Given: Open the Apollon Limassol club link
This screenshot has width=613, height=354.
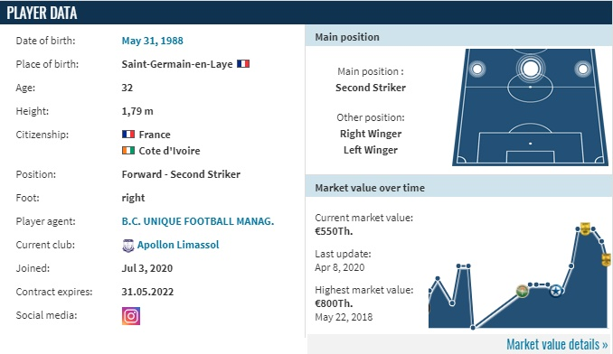Looking at the screenshot, I should click(x=178, y=245).
